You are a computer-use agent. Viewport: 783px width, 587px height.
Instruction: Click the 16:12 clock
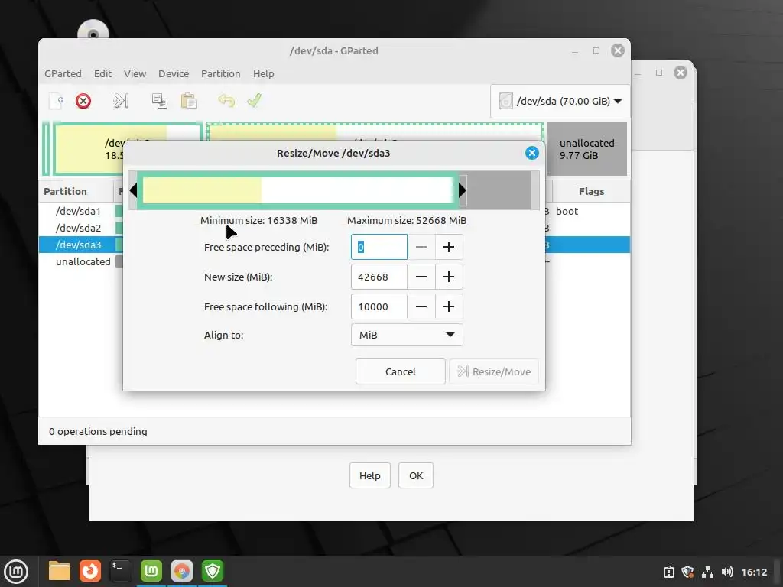coord(754,572)
